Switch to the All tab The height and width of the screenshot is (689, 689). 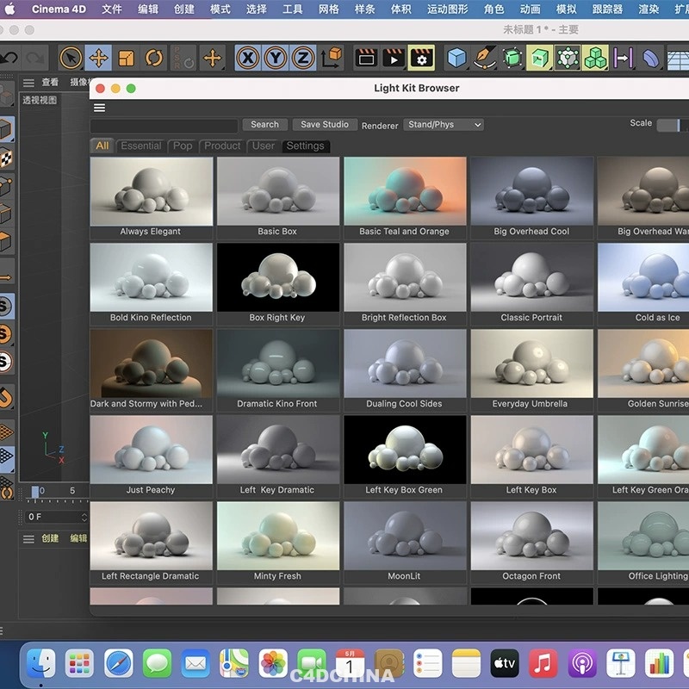[102, 146]
